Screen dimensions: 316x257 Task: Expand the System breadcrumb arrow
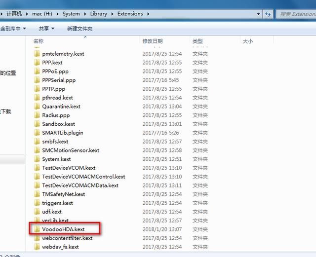pos(84,14)
